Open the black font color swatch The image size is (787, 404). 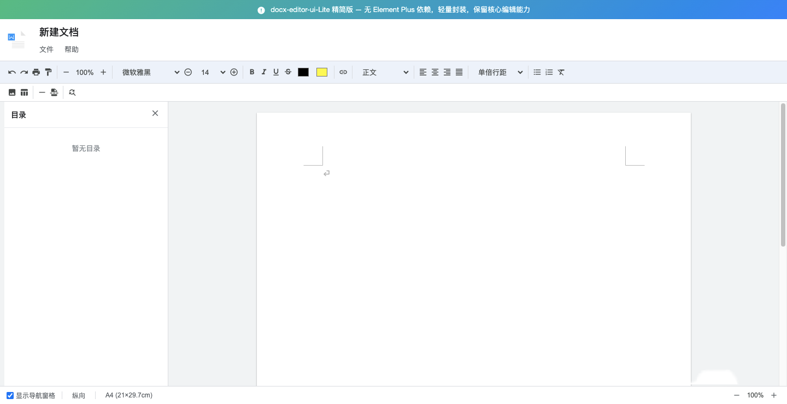point(303,72)
